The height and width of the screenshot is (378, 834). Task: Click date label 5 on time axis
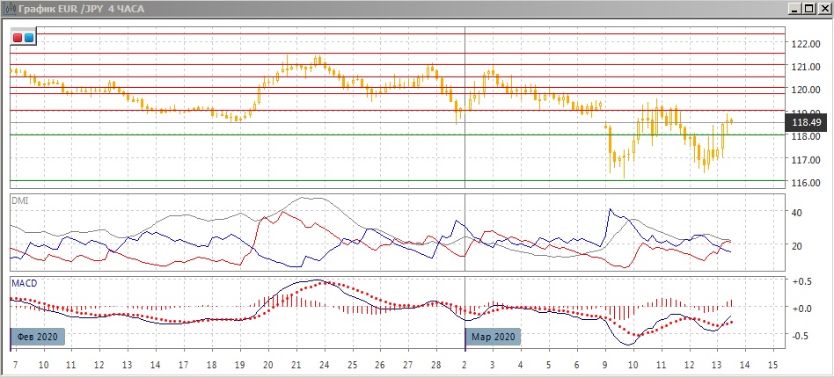coord(548,366)
